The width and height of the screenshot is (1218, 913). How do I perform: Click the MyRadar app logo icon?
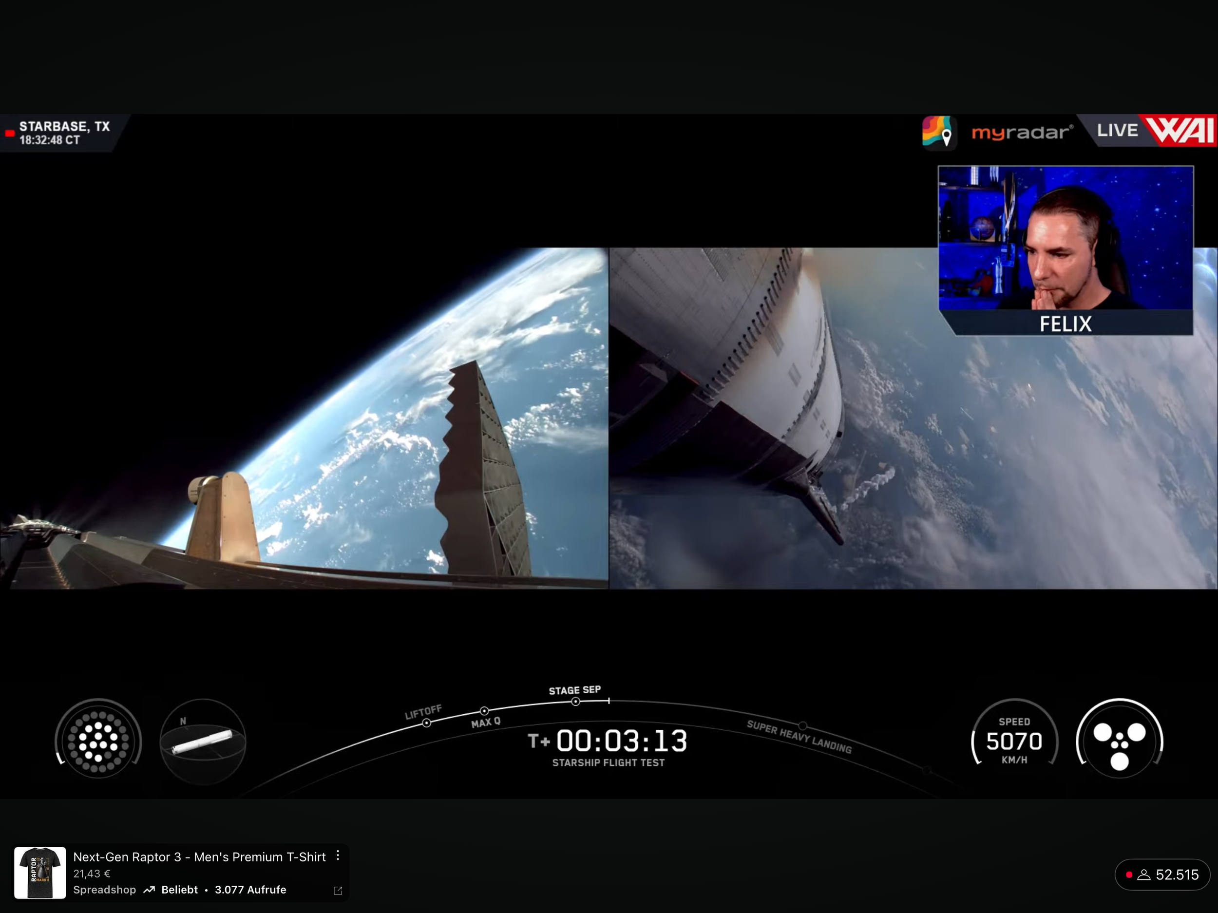(938, 132)
